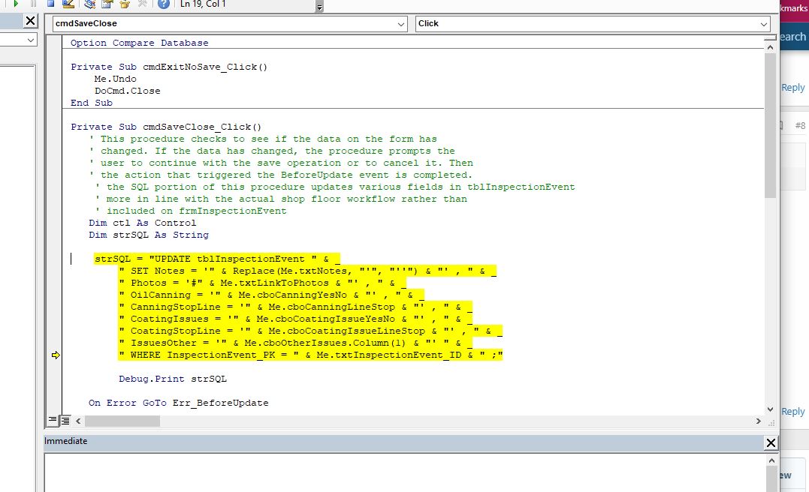Click the yellow execution arrow in margin
This screenshot has height=492, width=809.
[56, 355]
